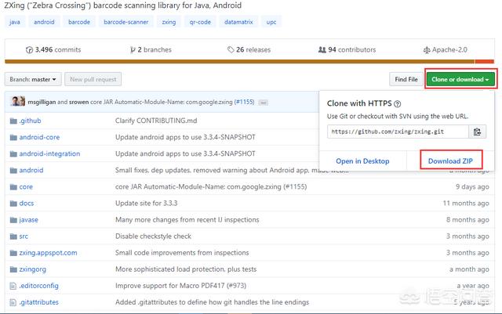
Task: Open commit about .gitattributes line endings
Action: pyautogui.click(x=213, y=302)
